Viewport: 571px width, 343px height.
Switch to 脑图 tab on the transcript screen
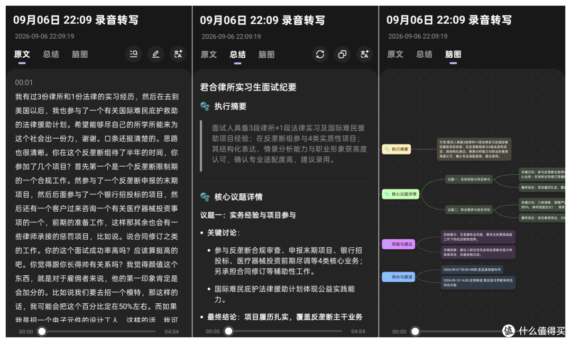80,55
